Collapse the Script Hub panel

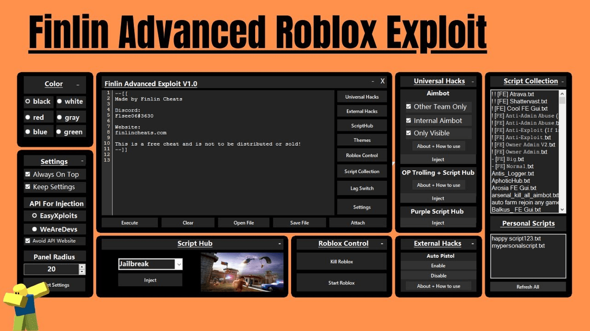click(280, 243)
